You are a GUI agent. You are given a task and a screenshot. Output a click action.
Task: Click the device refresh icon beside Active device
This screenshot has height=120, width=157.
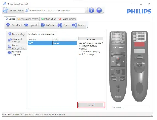(6, 10)
